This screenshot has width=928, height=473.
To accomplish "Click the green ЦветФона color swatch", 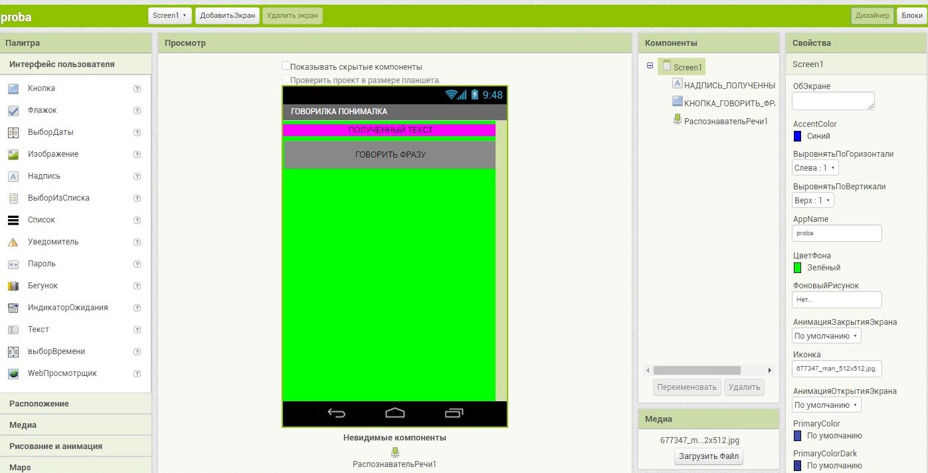I will point(798,268).
